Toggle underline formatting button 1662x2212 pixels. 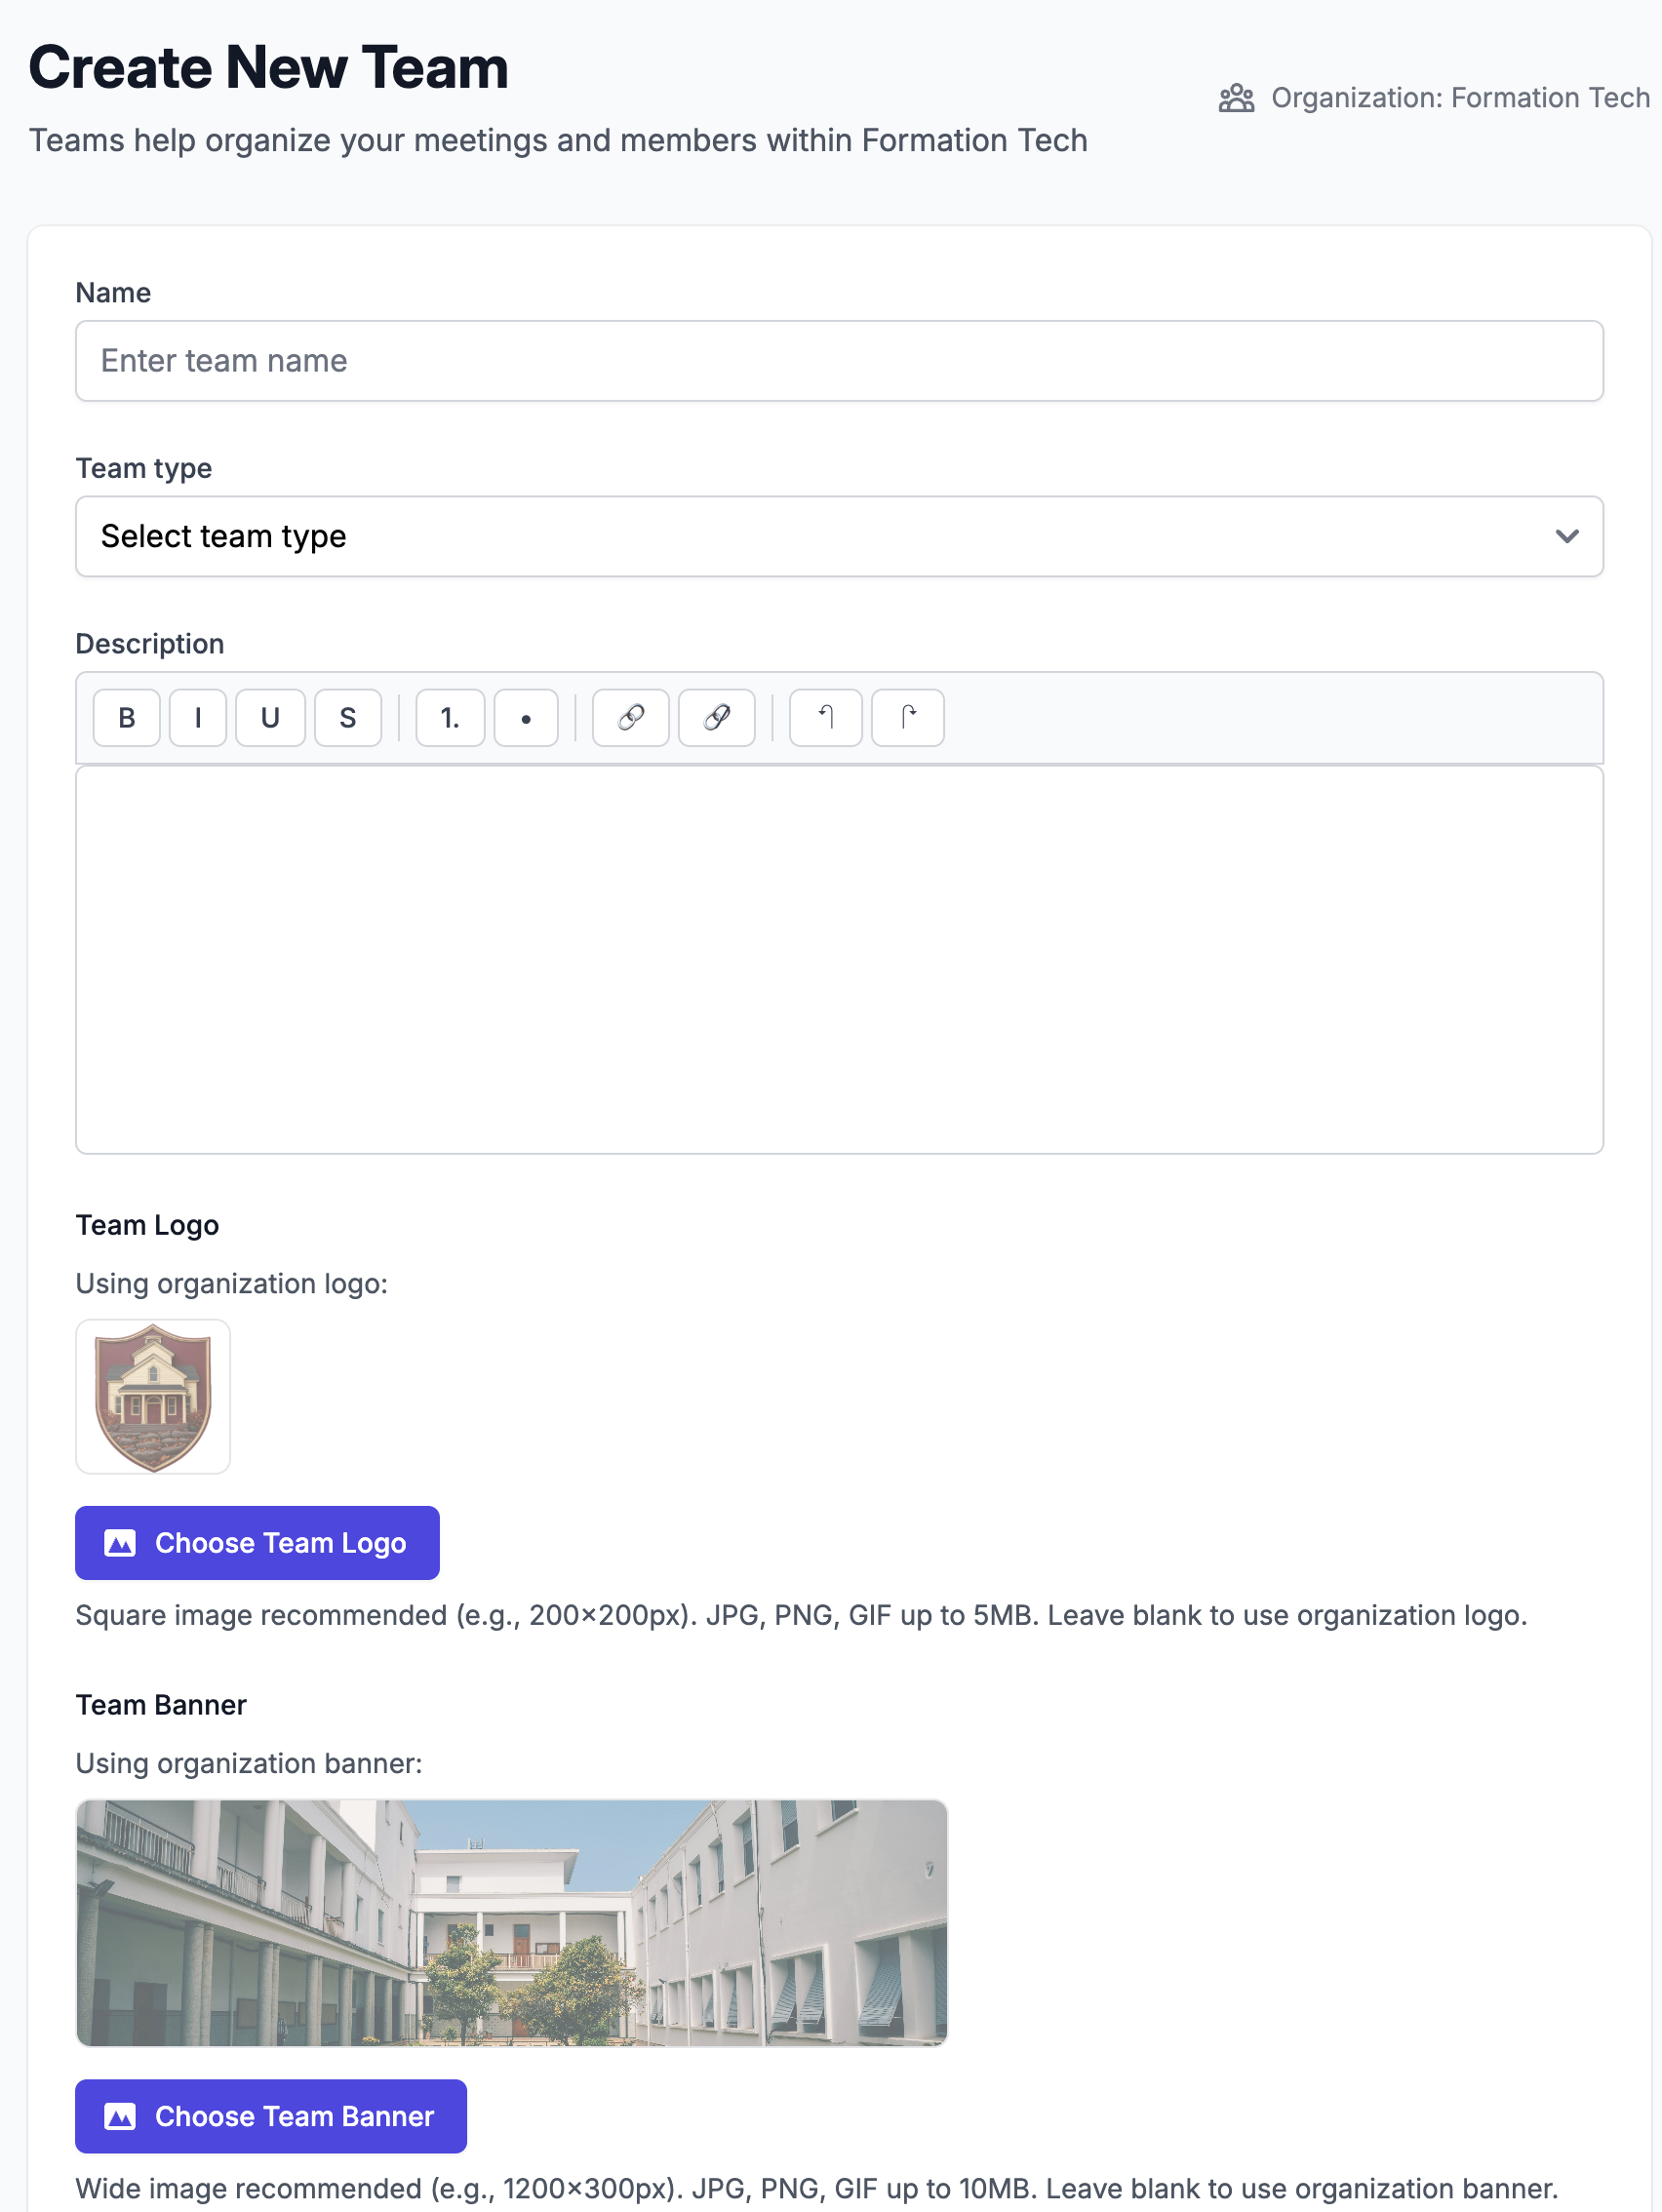[270, 718]
